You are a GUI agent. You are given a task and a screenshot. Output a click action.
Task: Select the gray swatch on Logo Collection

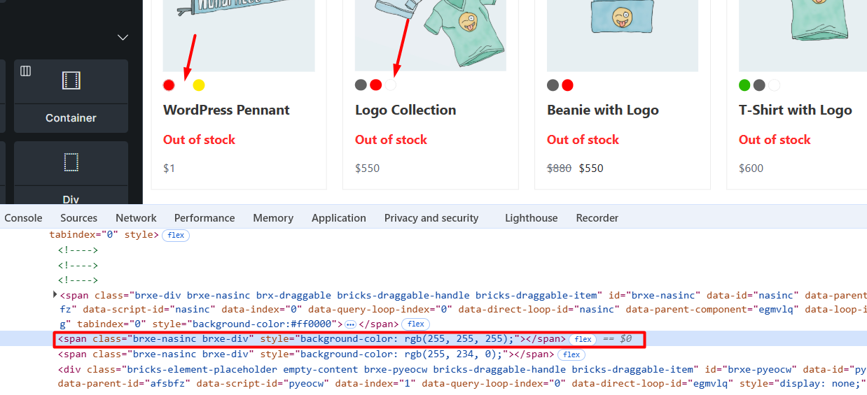pos(361,85)
